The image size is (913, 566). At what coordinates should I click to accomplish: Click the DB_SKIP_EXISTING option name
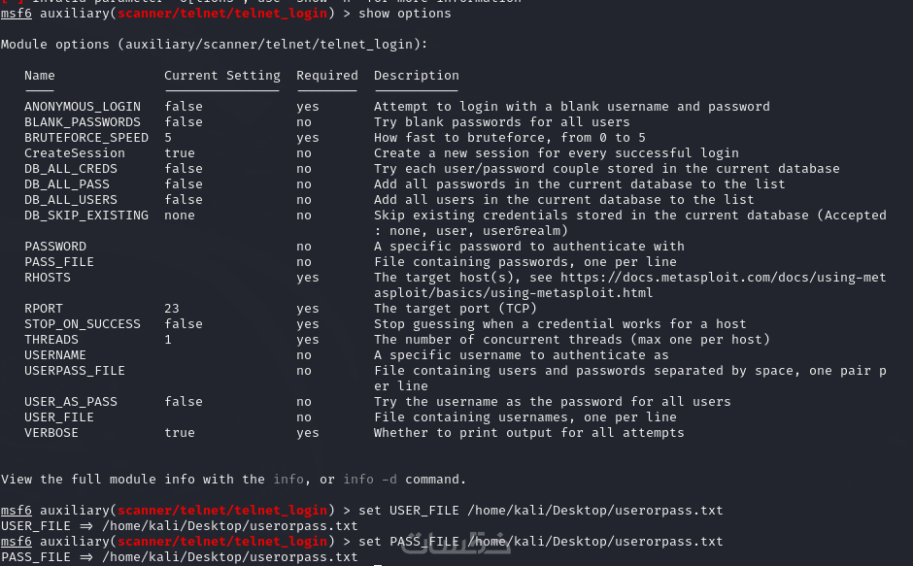[x=86, y=216]
